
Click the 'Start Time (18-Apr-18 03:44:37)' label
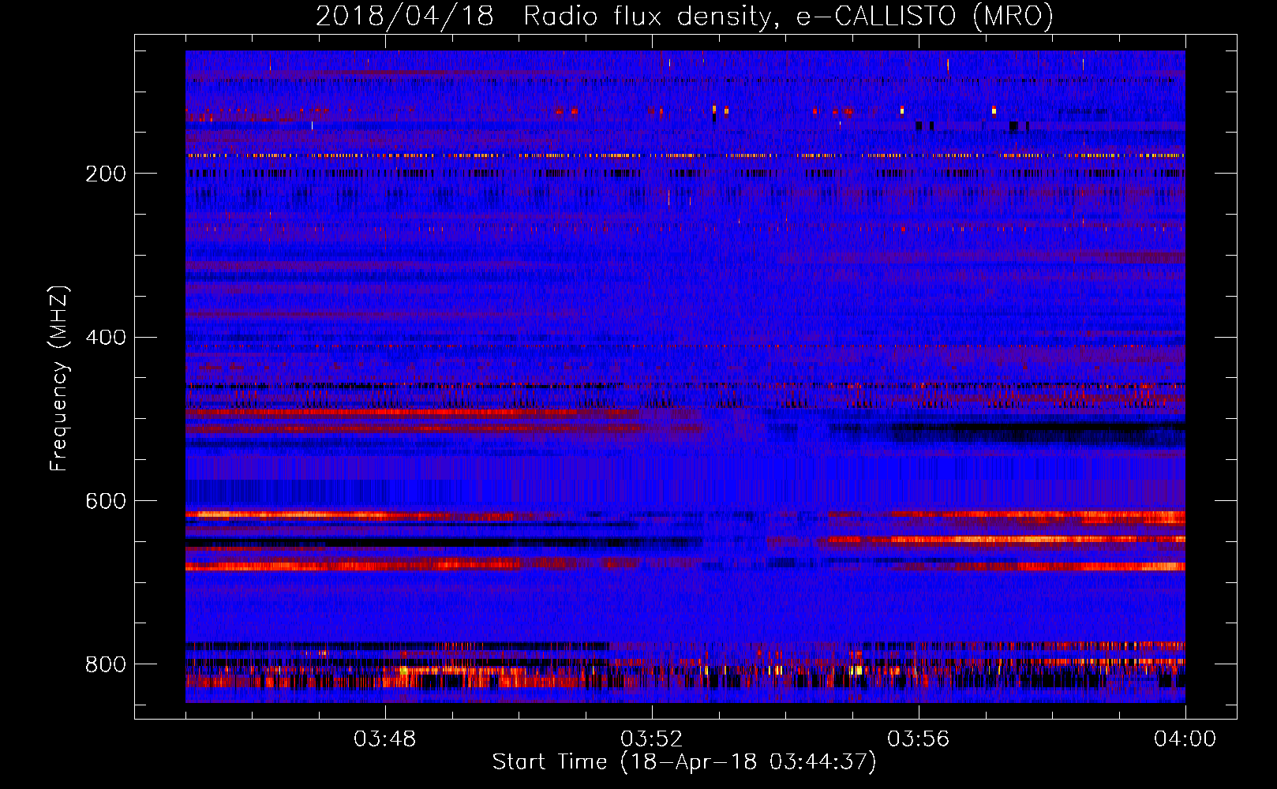pos(684,762)
